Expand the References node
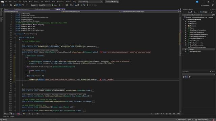216x121 pixels. point(186,24)
